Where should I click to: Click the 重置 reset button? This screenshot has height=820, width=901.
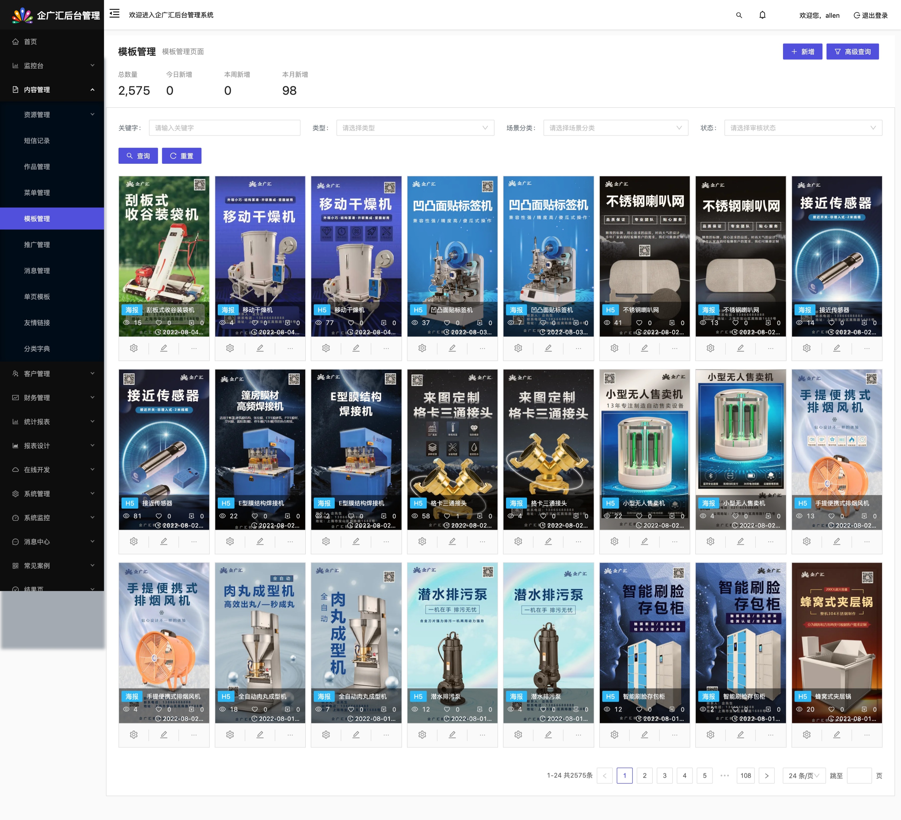[181, 156]
